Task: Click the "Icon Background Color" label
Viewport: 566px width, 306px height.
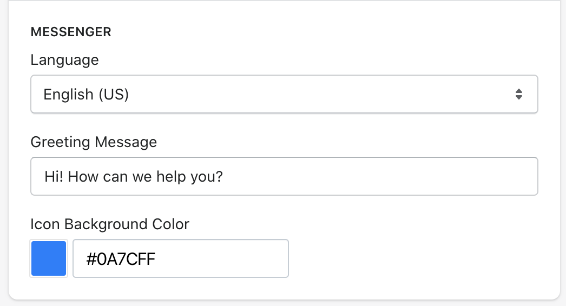Action: [110, 224]
